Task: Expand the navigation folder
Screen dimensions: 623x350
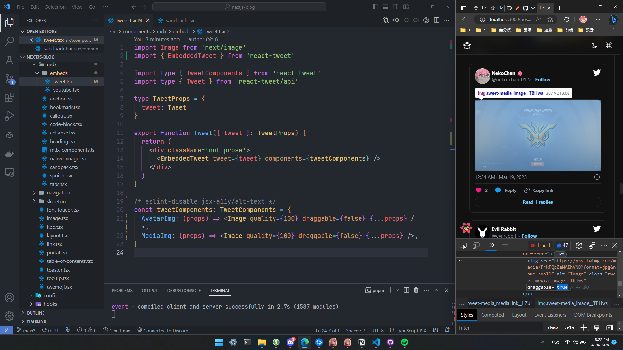Action: coord(34,192)
